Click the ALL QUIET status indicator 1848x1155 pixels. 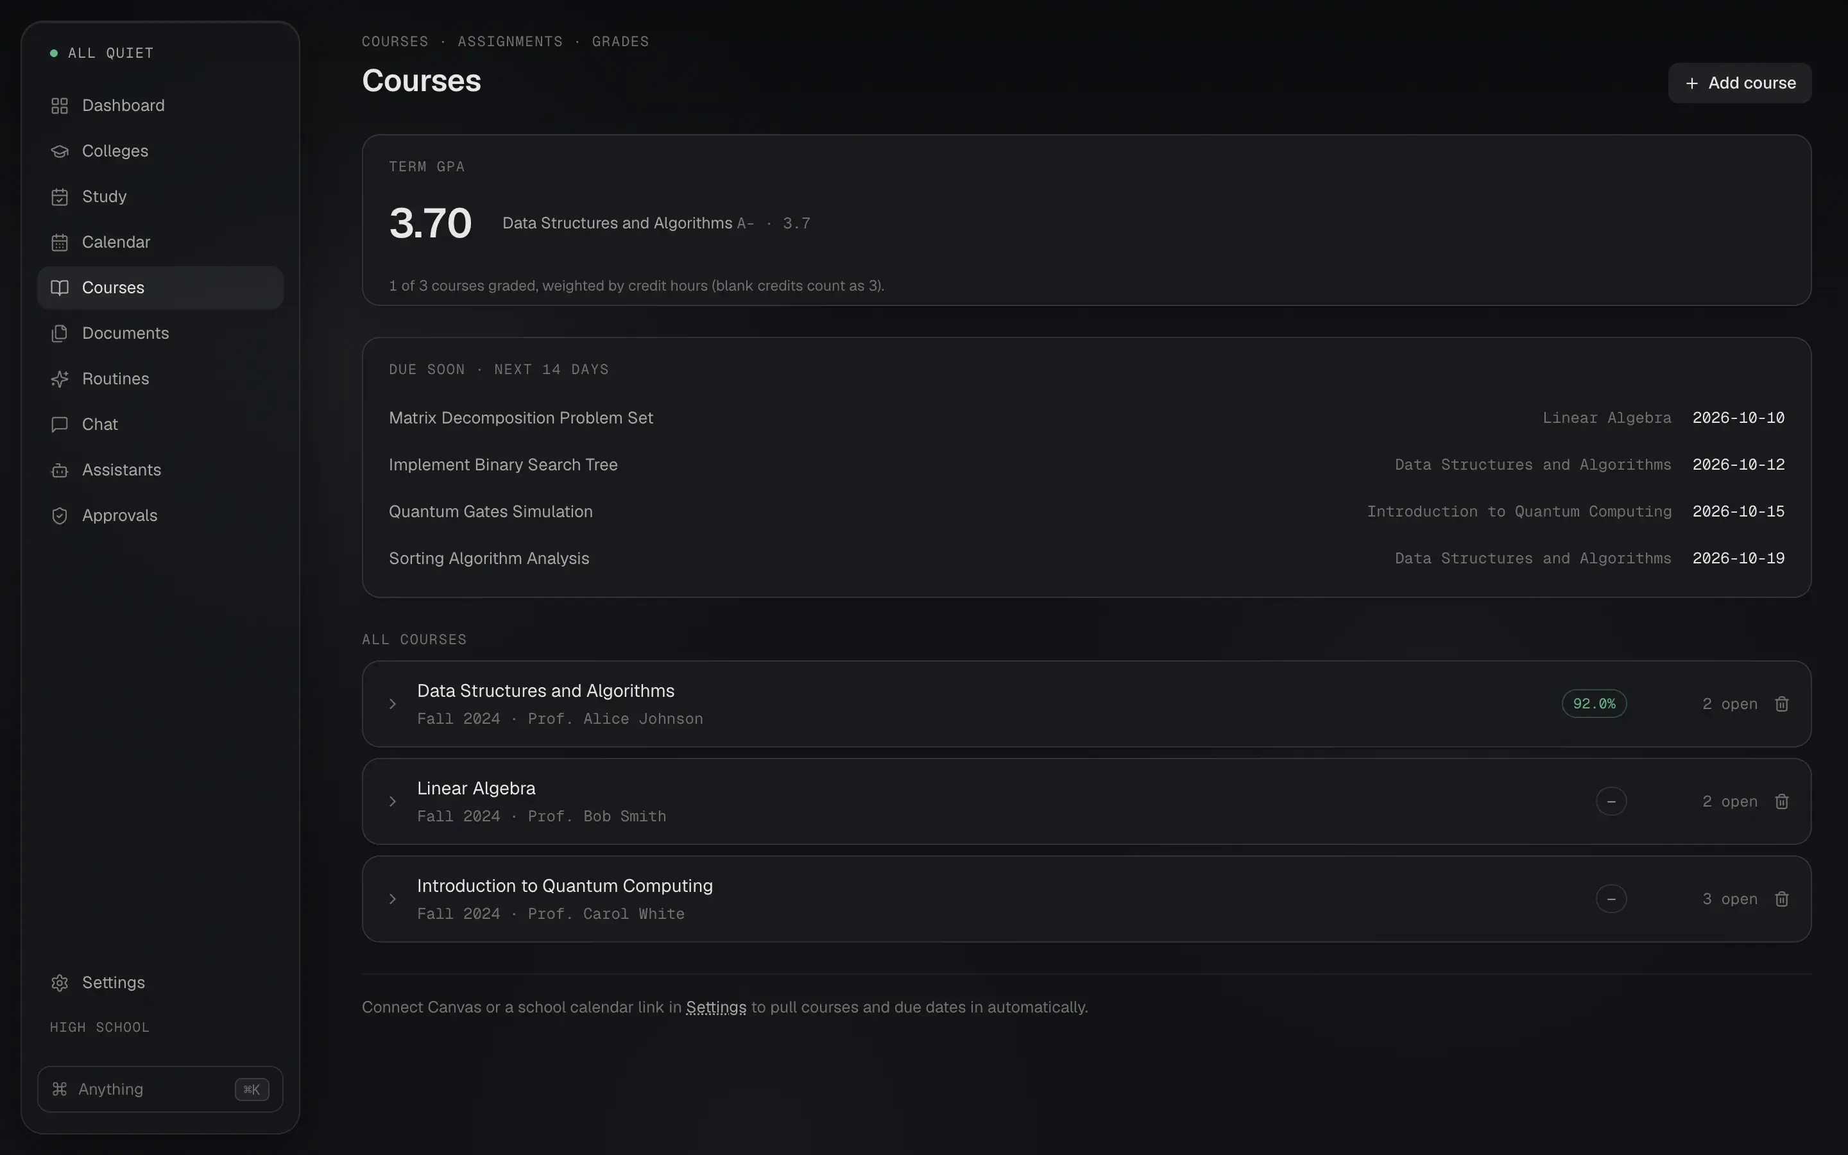click(101, 53)
